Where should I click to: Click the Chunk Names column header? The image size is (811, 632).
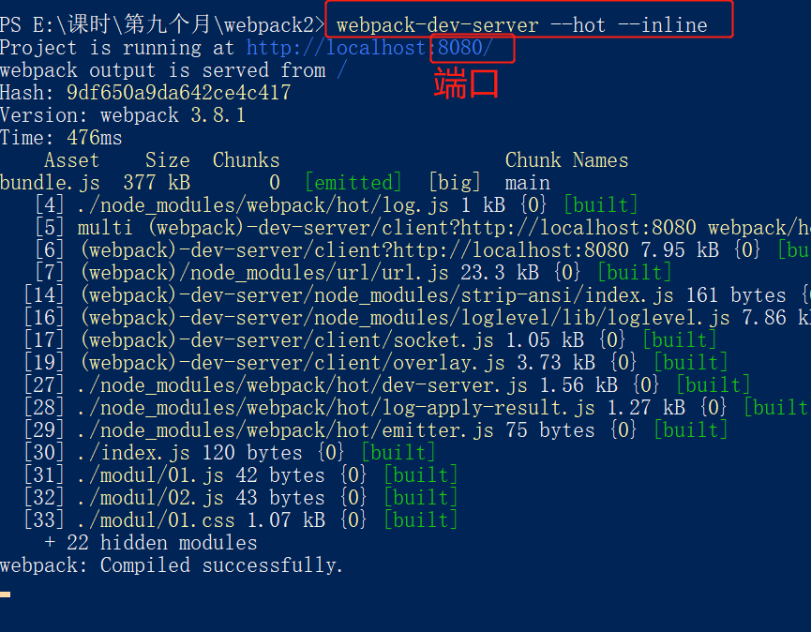567,160
